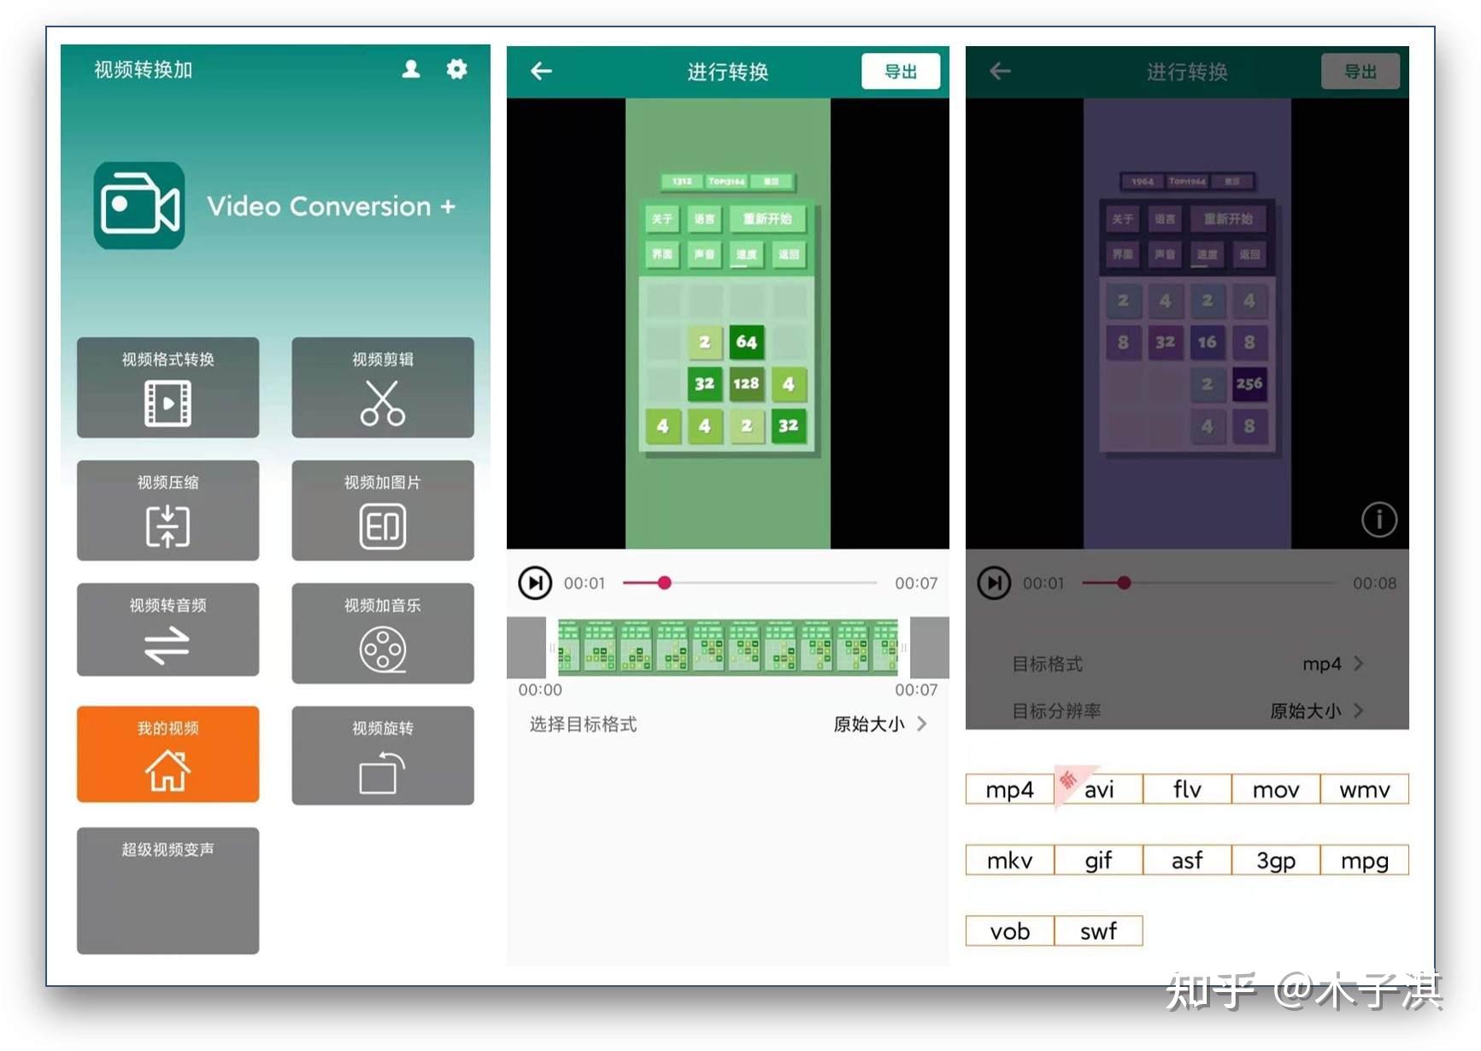Image resolution: width=1481 pixels, height=1051 pixels.
Task: Expand 目标分辨率 原始大小 chevron
Action: tap(1359, 710)
